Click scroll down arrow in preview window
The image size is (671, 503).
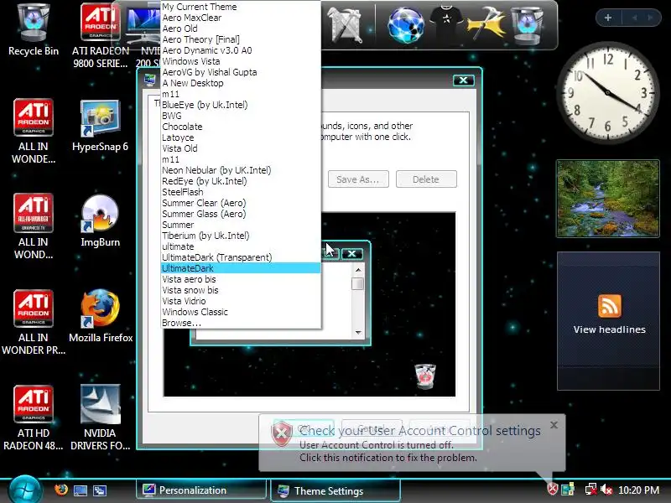[x=358, y=332]
